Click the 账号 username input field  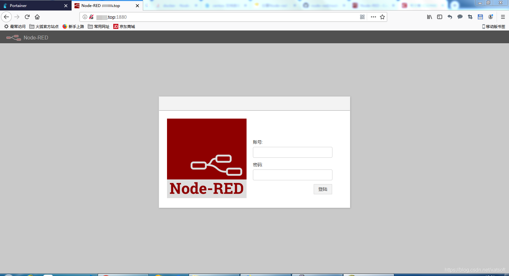pos(293,152)
